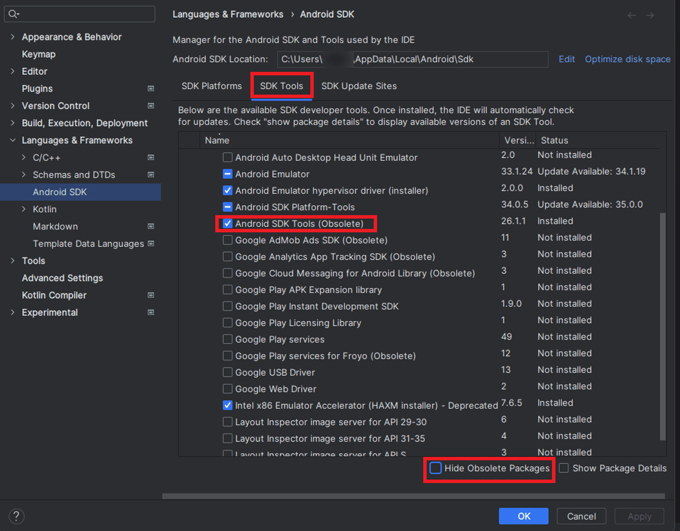
Task: Click the project-level icon beside C/C++
Action: [x=151, y=157]
